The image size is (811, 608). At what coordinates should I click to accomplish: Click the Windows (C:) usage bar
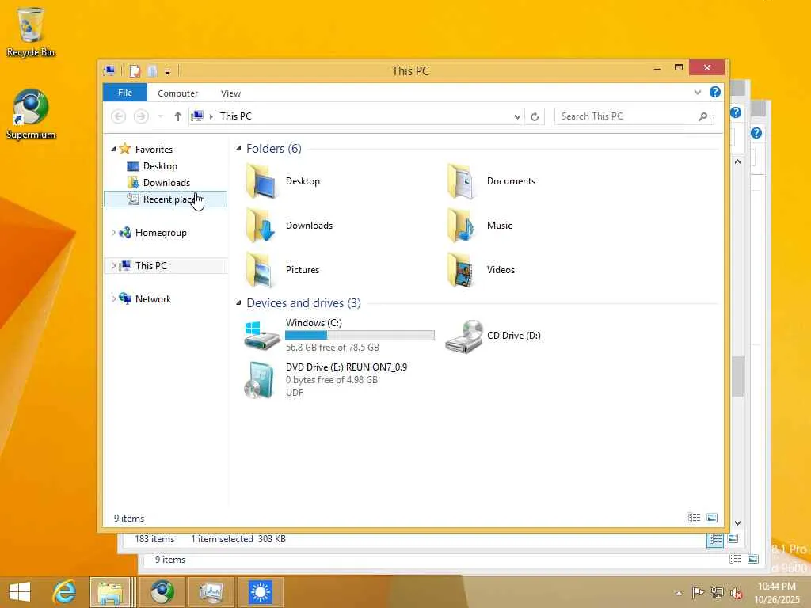tap(360, 335)
